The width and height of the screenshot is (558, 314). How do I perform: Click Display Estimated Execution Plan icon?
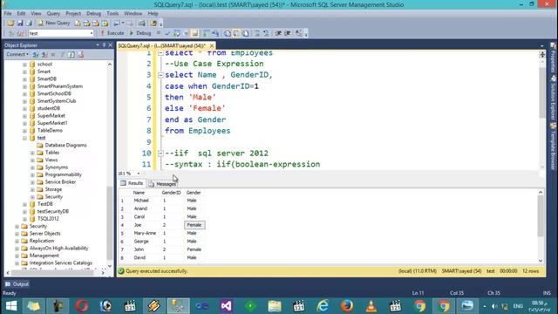[177, 33]
